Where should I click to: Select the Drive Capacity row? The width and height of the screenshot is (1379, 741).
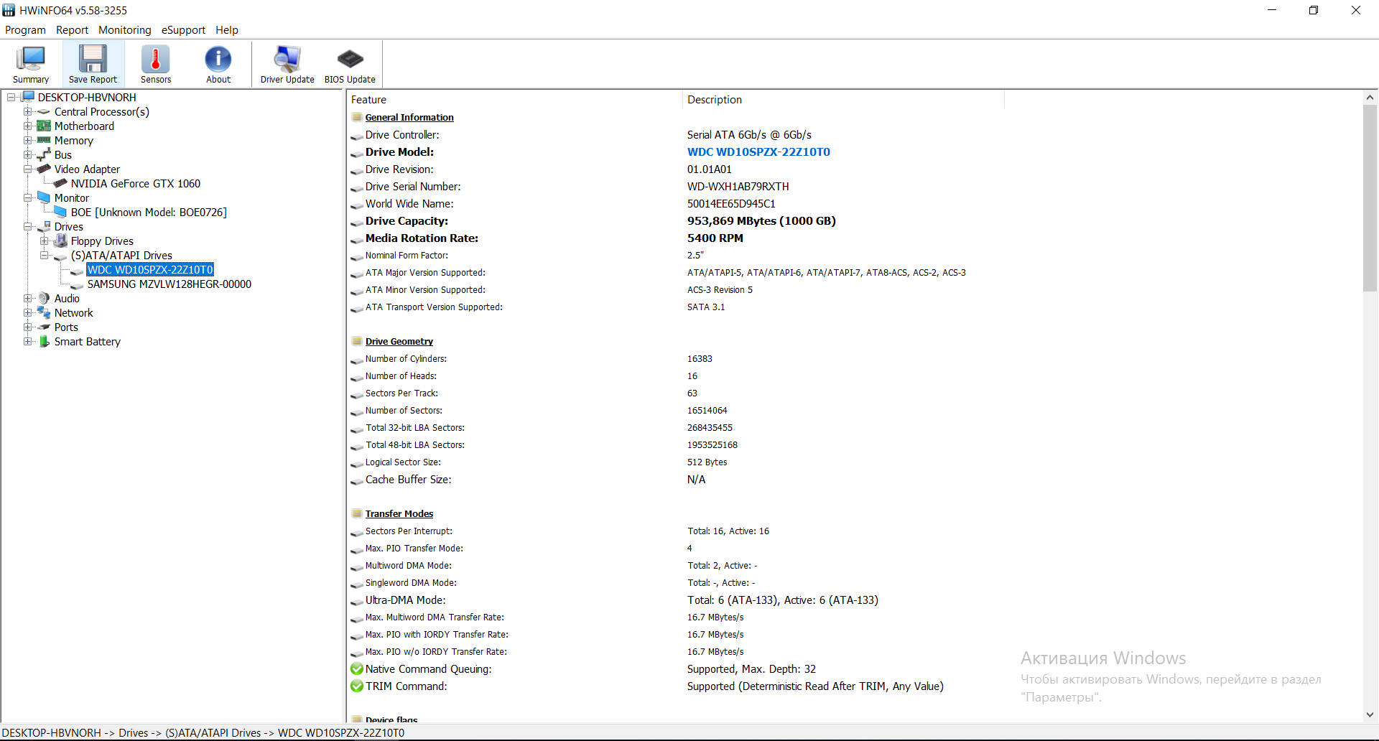853,221
